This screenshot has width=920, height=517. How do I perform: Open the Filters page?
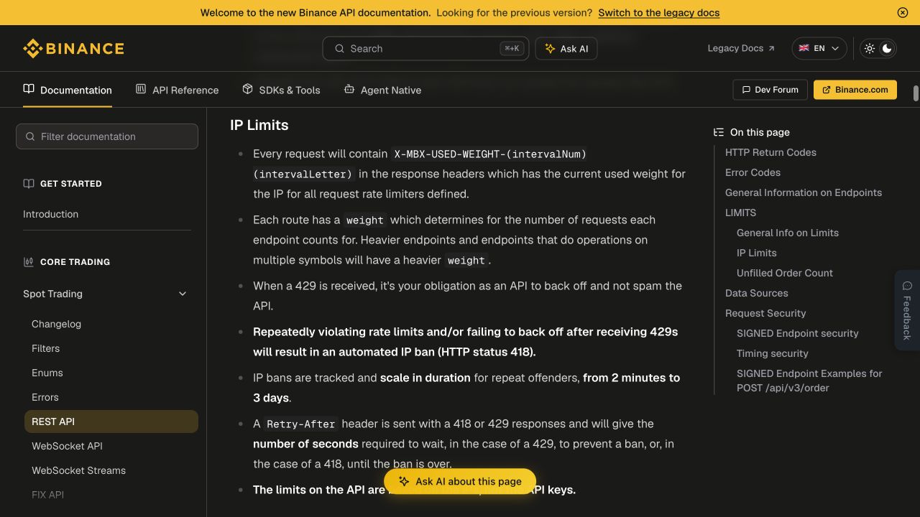coord(45,348)
